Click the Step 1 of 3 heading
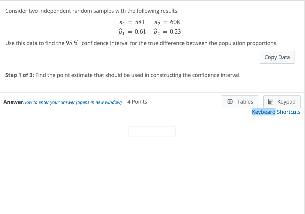Screen dimensions: 305x214 (18, 75)
